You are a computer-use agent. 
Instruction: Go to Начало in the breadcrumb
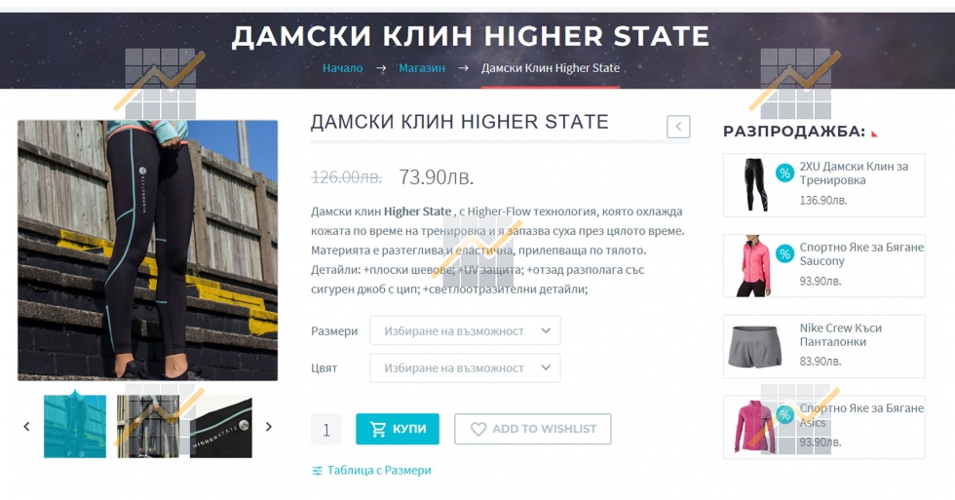point(342,68)
